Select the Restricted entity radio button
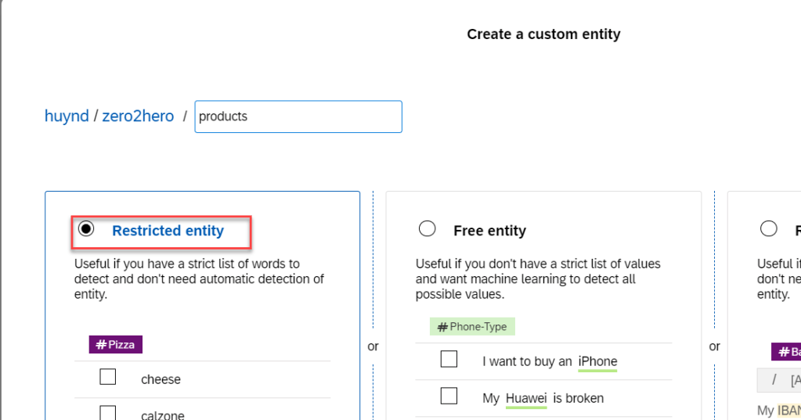Screen dimensions: 801x420 86,229
